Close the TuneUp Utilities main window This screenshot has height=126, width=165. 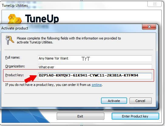(154, 4)
